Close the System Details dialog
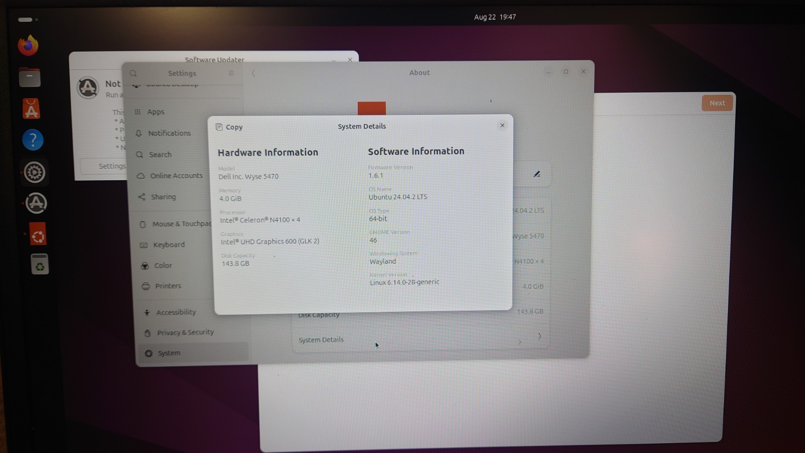This screenshot has height=453, width=805. click(x=502, y=125)
